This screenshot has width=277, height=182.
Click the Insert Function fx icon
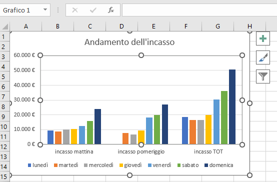(111, 10)
